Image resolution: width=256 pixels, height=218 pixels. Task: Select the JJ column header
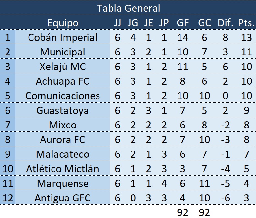(x=117, y=23)
